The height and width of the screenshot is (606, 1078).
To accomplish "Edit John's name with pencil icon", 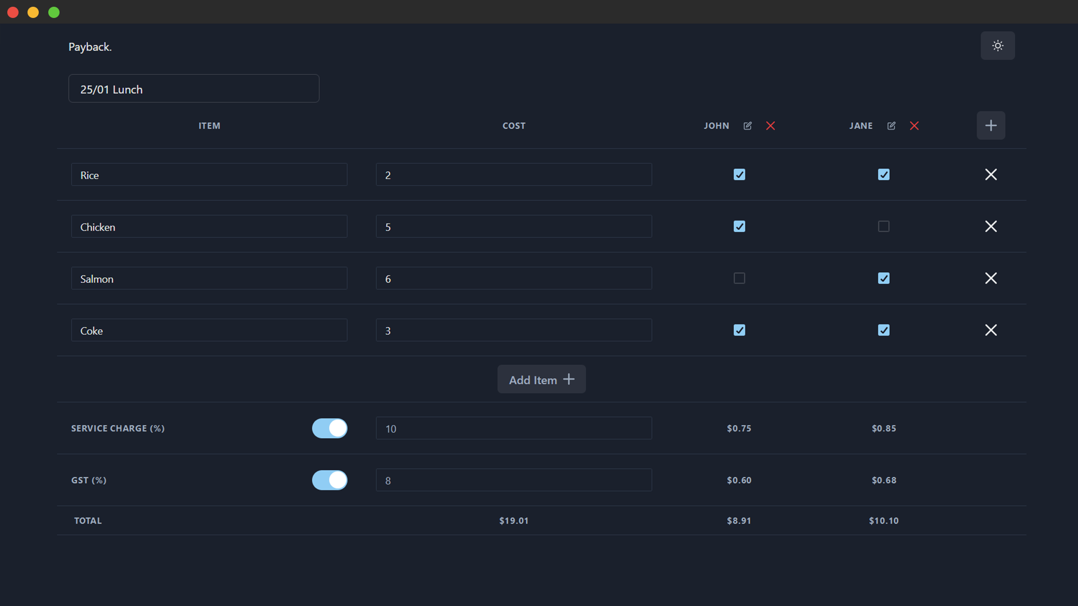I will click(x=747, y=126).
